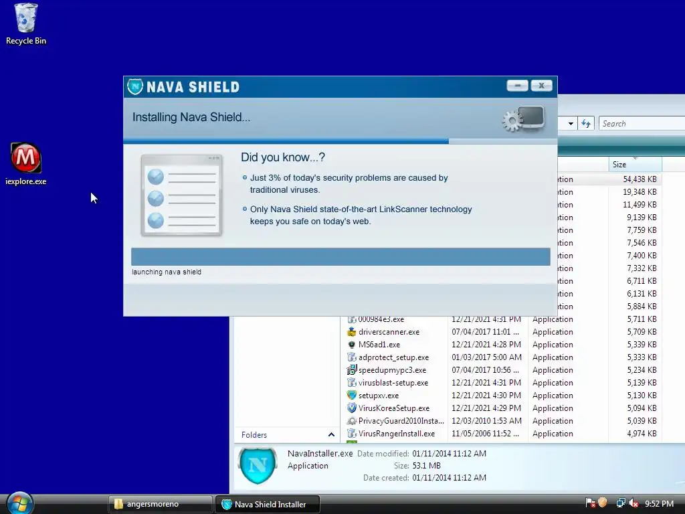Select the driverscanner.exe file icon
685x514 pixels.
click(352, 332)
